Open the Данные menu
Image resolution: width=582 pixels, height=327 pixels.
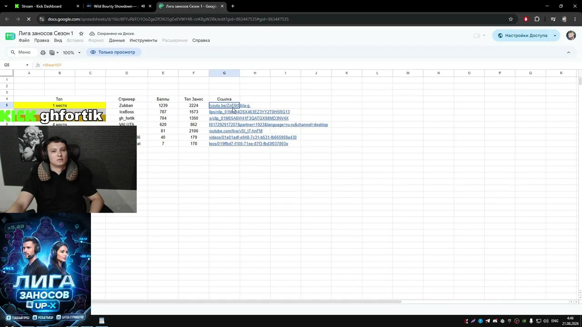click(x=117, y=40)
